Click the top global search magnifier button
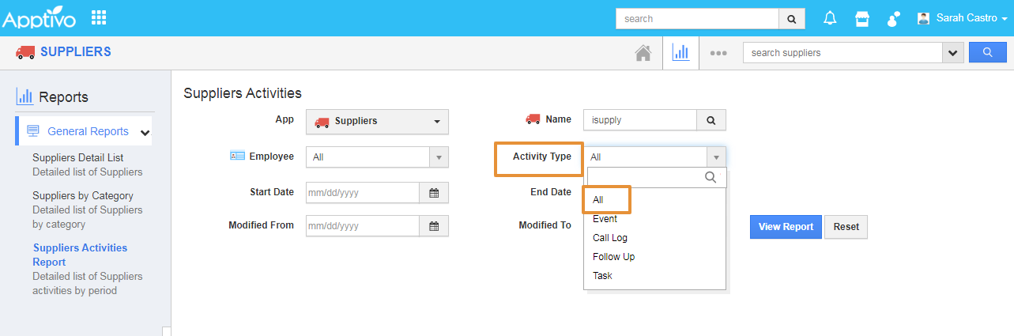 (x=792, y=18)
